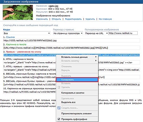Click the Удалить link under image info
Screen dimensions: 143x122
[90, 19]
